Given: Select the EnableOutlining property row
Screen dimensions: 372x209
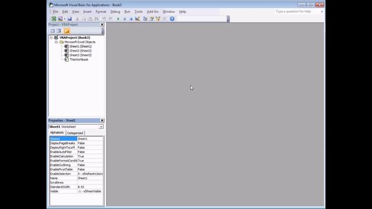Looking at the screenshot, I should [76, 165].
